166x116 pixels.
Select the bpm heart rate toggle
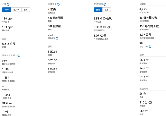click(x=7, y=10)
